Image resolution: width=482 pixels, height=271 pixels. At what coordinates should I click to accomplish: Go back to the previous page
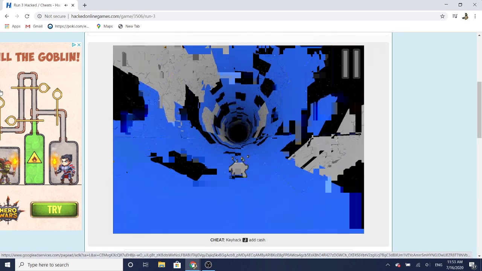[x=7, y=16]
